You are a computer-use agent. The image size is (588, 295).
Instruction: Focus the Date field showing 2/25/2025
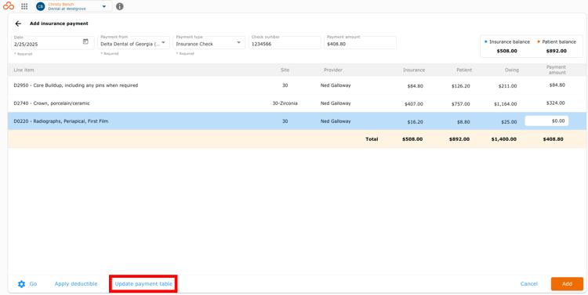point(53,43)
